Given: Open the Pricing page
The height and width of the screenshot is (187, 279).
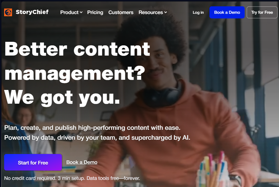Looking at the screenshot, I should coord(95,12).
